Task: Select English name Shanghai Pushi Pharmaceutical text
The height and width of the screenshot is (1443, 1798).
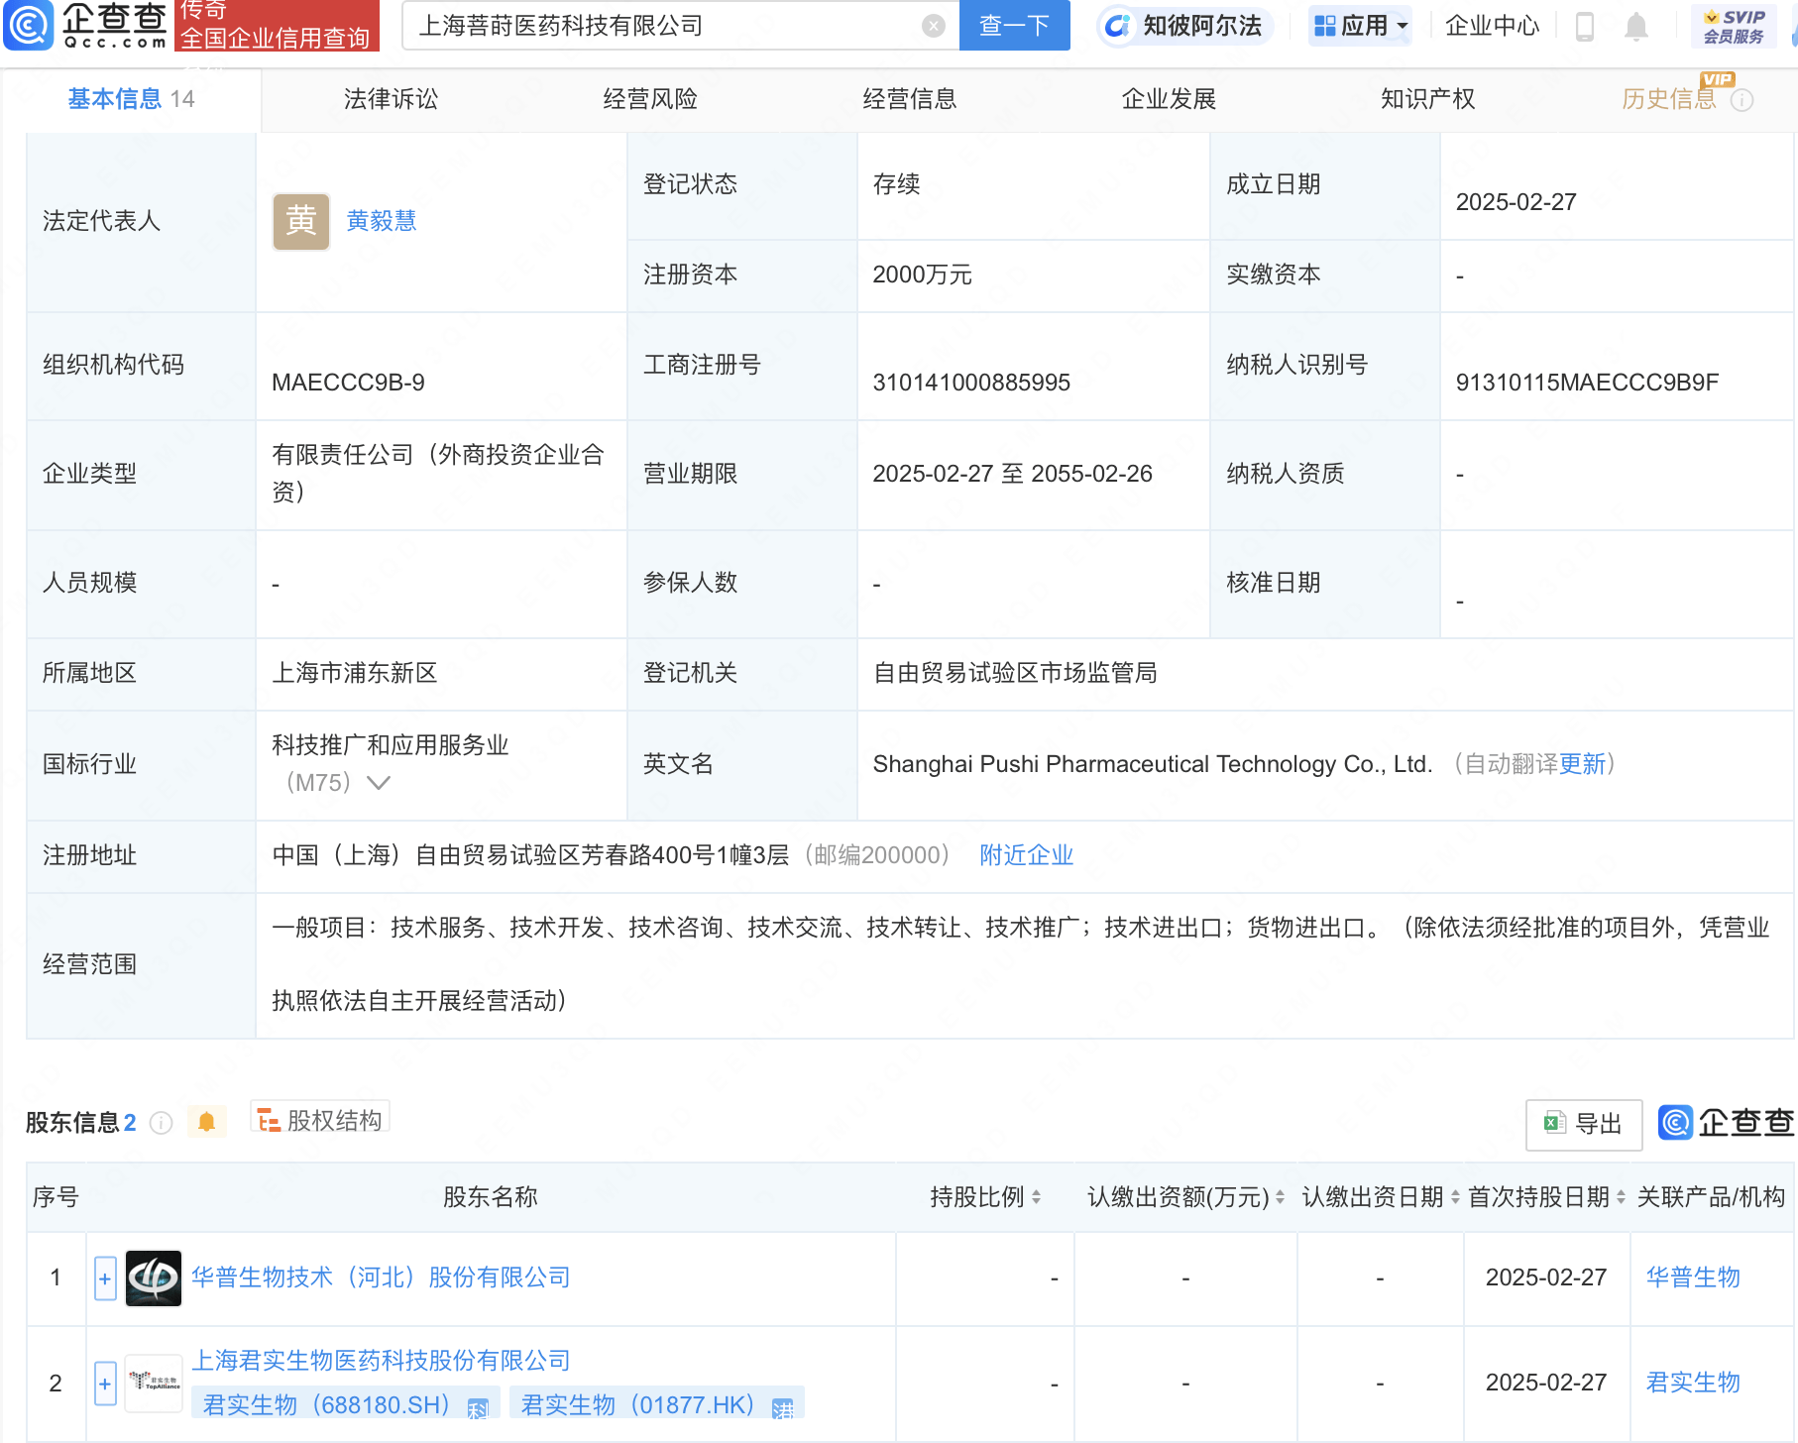Action: (x=1153, y=764)
